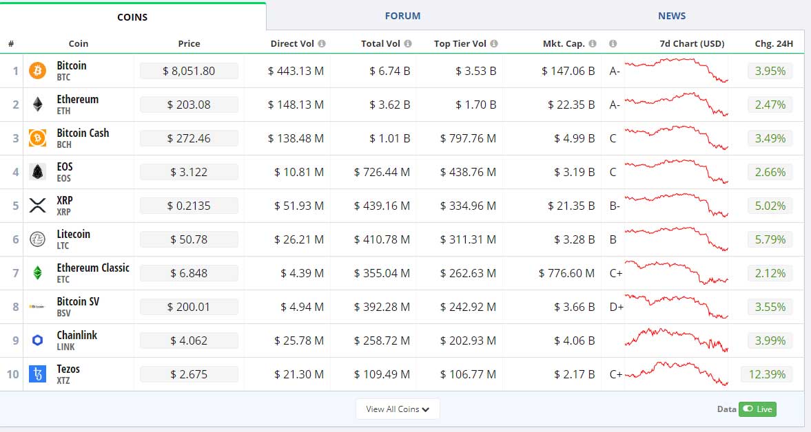
Task: Open the Bitcoin coin link
Action: pyautogui.click(x=72, y=65)
